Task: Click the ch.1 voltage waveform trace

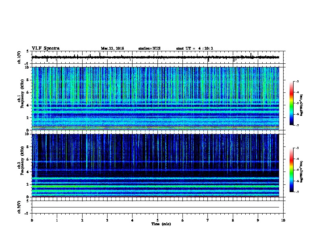Action: tap(155, 57)
